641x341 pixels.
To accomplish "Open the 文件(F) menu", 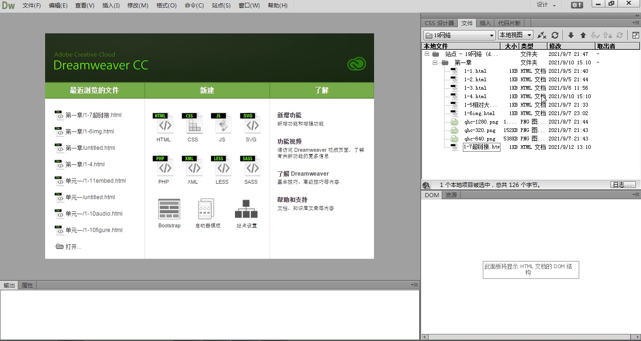I will 31,6.
